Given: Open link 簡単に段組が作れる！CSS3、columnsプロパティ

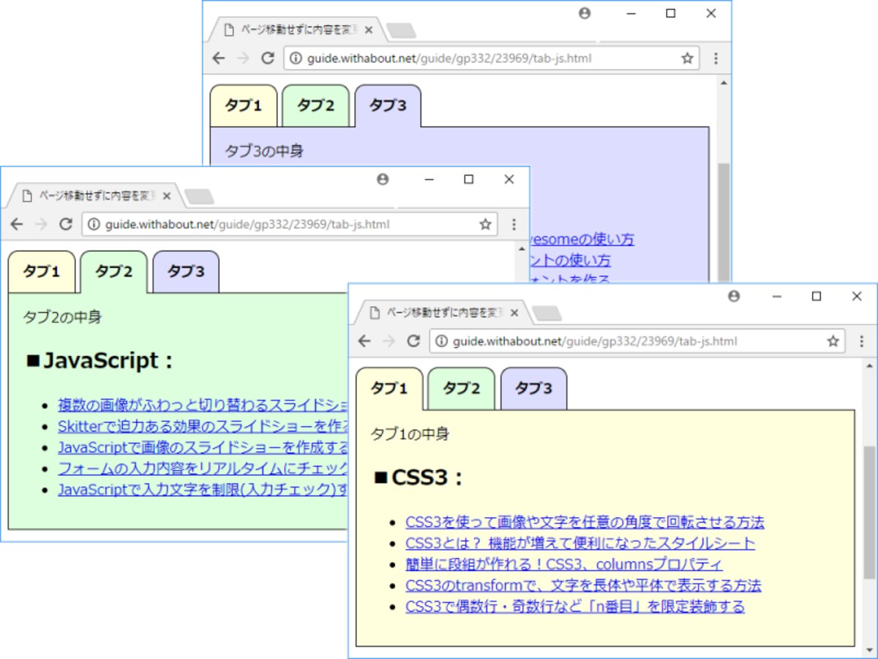Looking at the screenshot, I should coord(564,564).
